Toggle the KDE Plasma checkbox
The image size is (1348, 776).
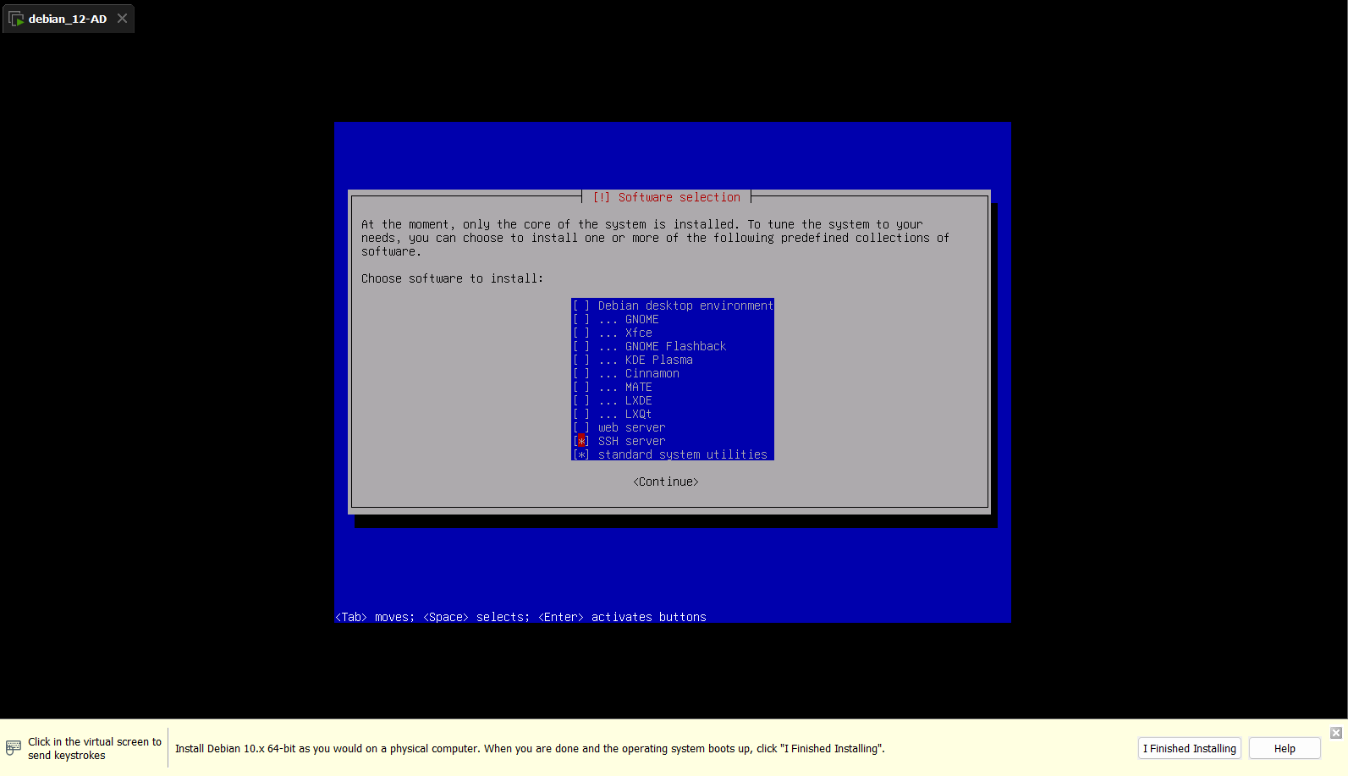pos(581,360)
